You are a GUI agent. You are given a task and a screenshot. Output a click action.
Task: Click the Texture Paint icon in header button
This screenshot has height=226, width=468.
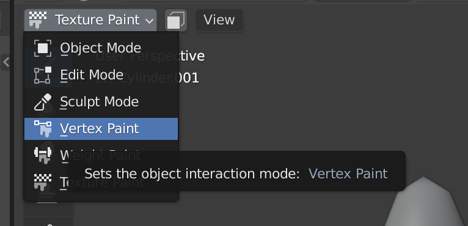pyautogui.click(x=38, y=20)
